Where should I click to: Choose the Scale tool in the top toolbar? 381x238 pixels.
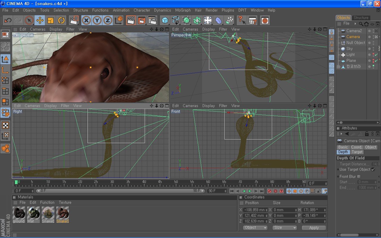point(51,21)
